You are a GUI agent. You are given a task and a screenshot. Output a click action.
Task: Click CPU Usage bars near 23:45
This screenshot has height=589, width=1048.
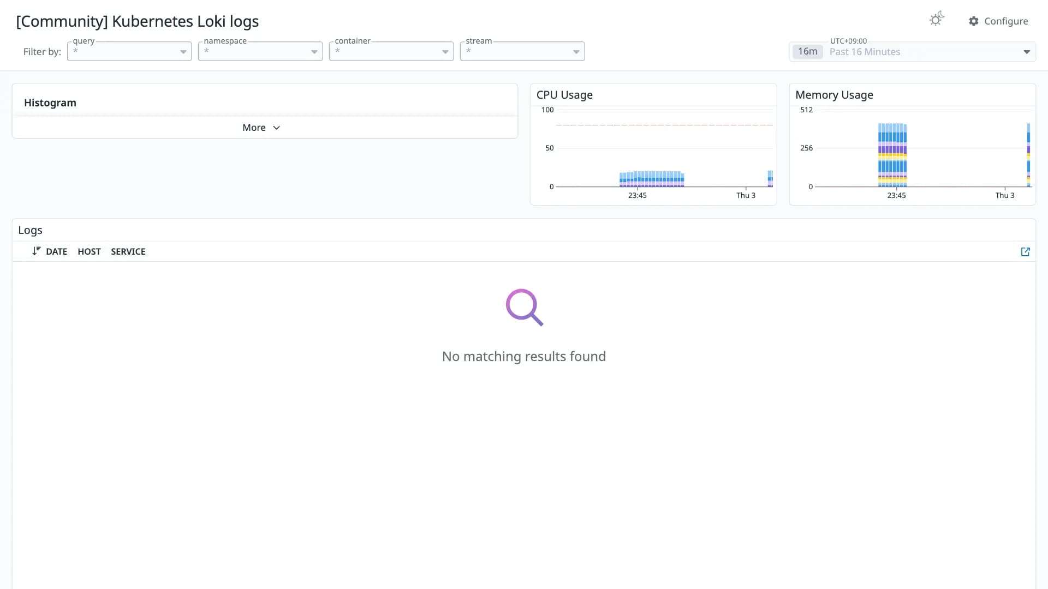pyautogui.click(x=652, y=179)
